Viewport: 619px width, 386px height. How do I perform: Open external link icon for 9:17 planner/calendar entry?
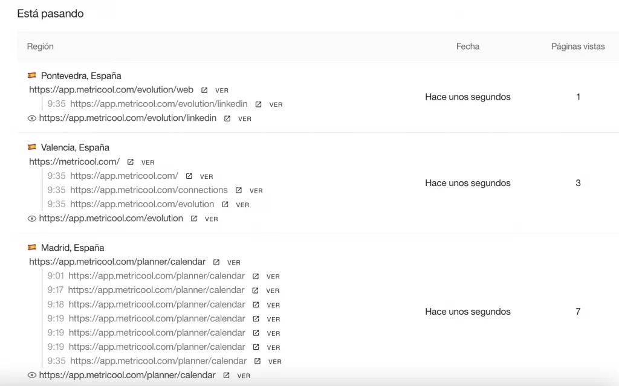click(255, 291)
